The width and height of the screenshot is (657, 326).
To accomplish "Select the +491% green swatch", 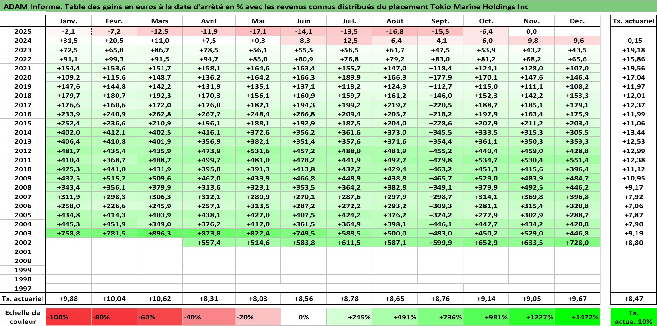I will pyautogui.click(x=395, y=317).
